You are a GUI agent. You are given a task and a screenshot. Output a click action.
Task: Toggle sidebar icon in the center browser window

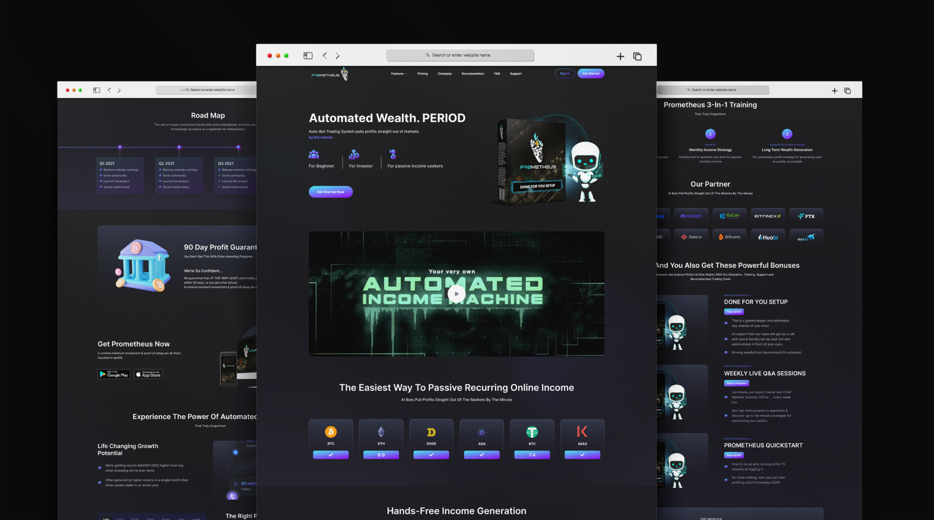[x=308, y=56]
